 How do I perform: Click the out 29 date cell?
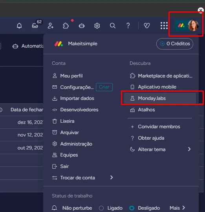tap(30, 148)
